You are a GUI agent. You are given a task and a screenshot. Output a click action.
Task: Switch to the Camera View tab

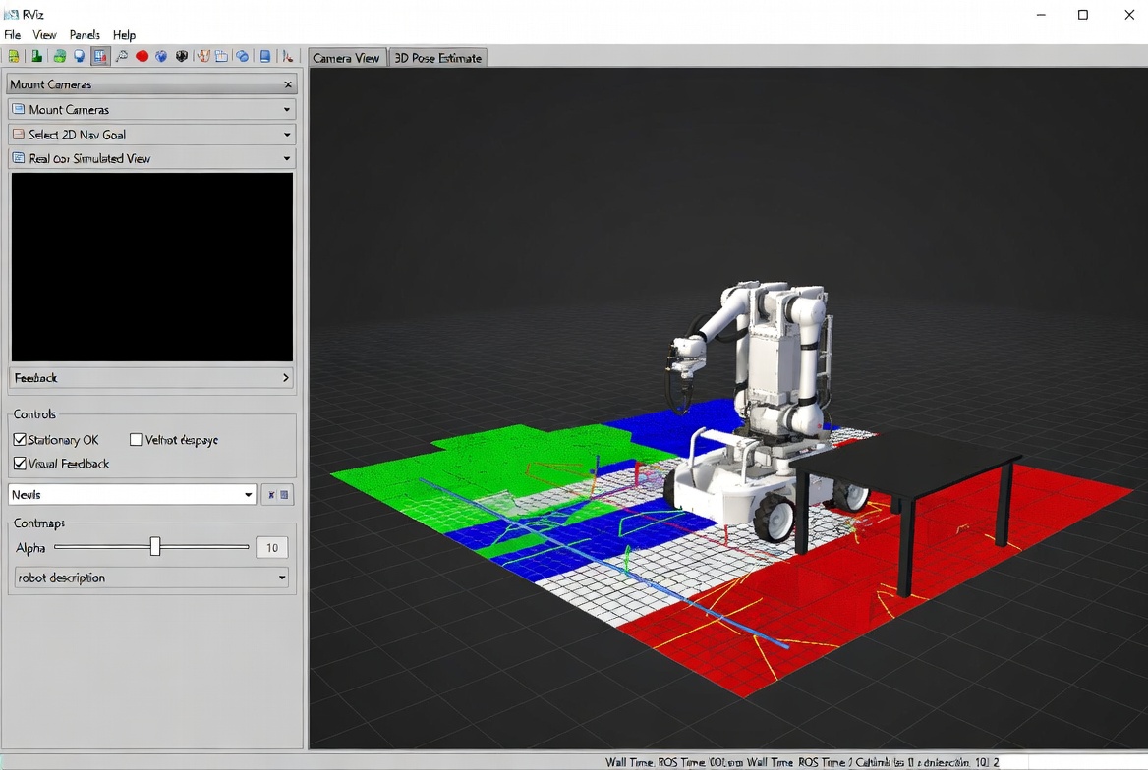tap(346, 58)
